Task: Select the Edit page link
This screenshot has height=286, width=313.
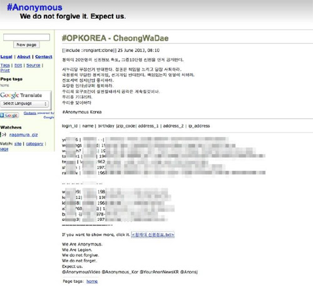Action: coord(18,65)
